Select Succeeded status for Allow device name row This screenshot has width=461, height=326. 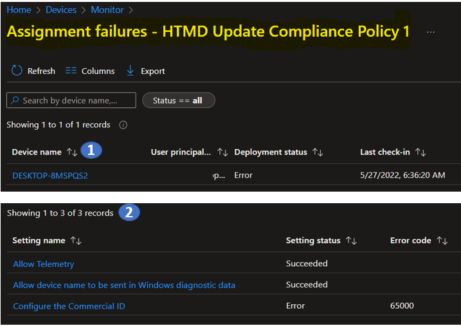pos(307,285)
